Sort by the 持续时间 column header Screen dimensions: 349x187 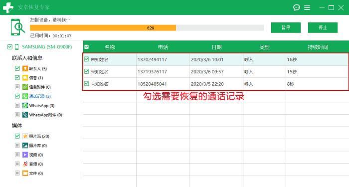click(318, 47)
